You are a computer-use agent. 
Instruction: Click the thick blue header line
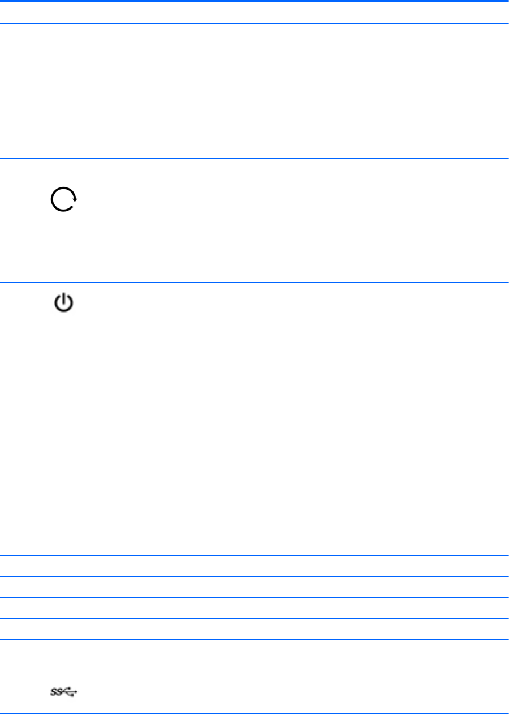(x=255, y=23)
